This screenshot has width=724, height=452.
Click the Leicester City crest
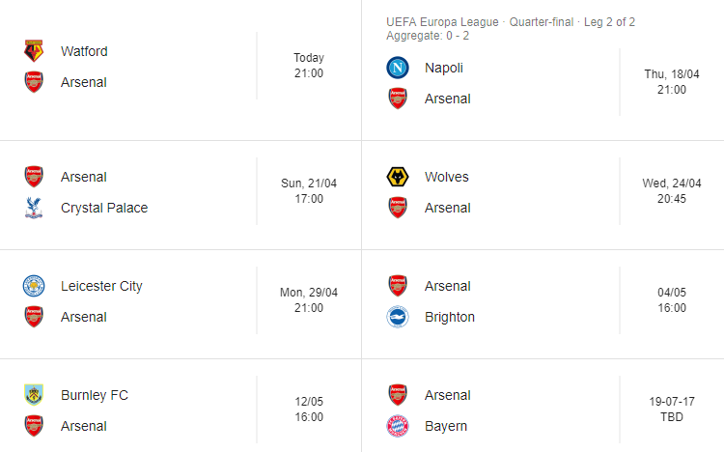[x=34, y=286]
